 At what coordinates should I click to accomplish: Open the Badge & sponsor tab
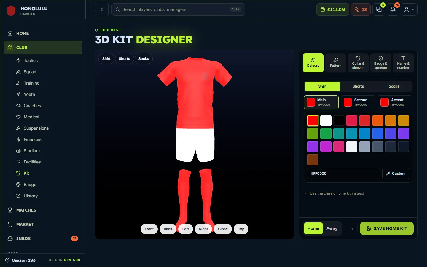click(381, 63)
